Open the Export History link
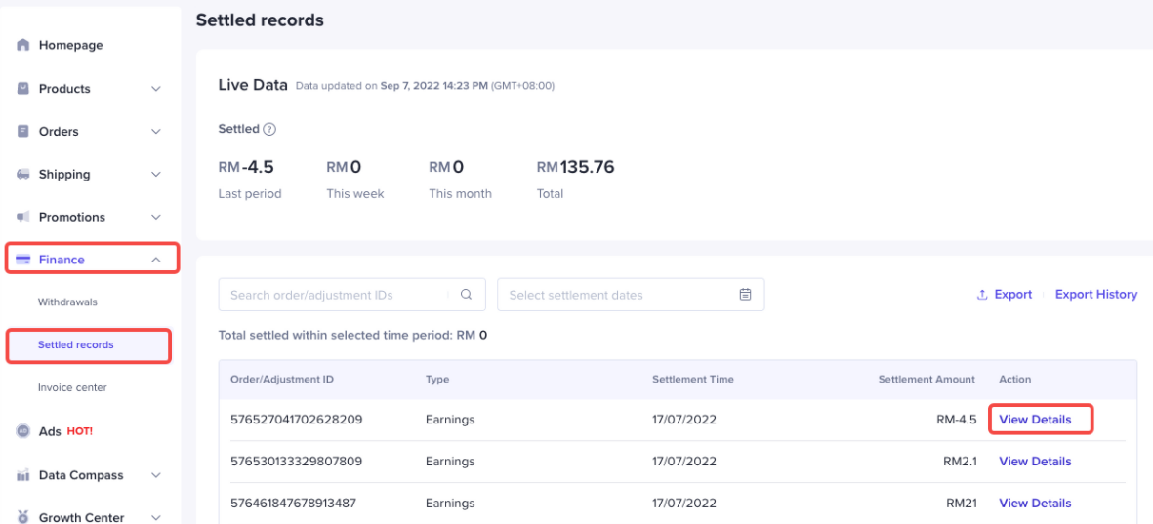1153x524 pixels. [1095, 295]
